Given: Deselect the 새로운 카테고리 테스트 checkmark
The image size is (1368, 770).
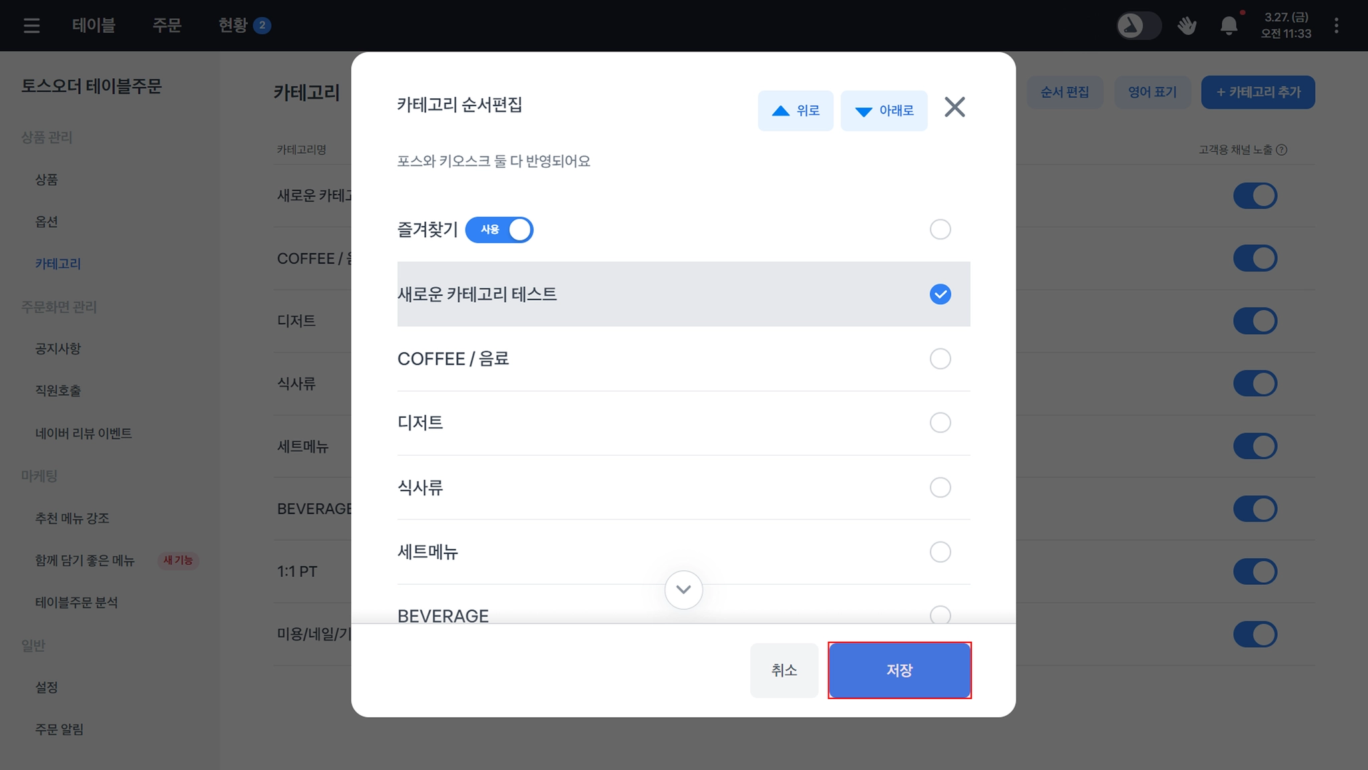Looking at the screenshot, I should tap(940, 294).
